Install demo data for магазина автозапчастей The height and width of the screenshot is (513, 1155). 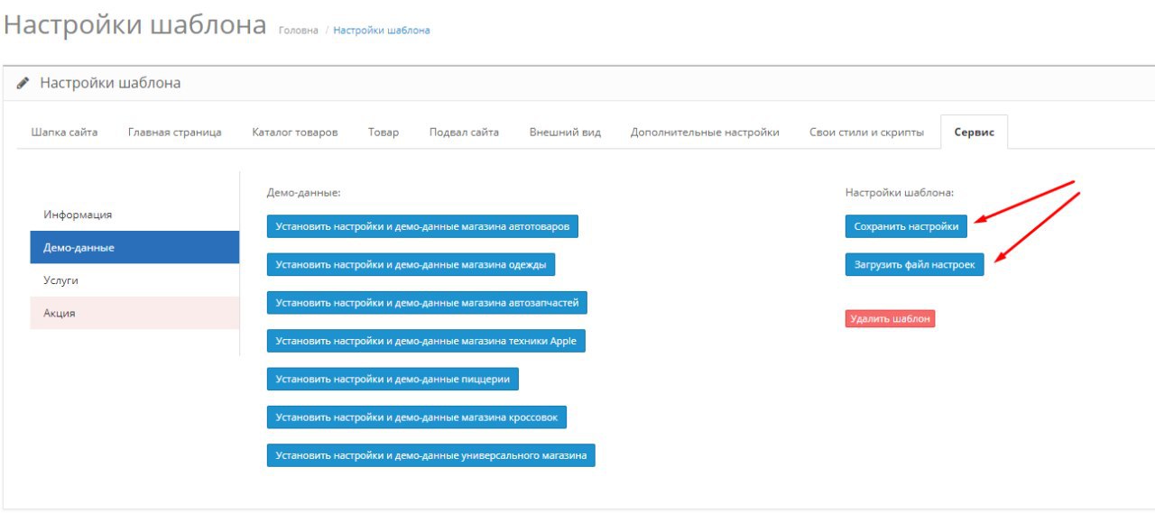(x=427, y=303)
